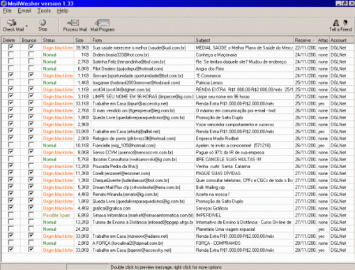Image resolution: width=355 pixels, height=270 pixels.
Task: Sort by the From column header
Action: tap(142, 40)
